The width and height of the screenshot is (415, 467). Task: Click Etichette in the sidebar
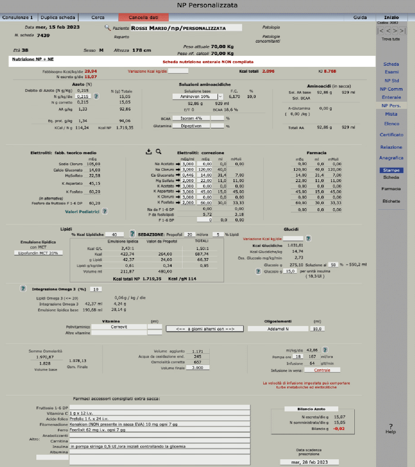[391, 201]
